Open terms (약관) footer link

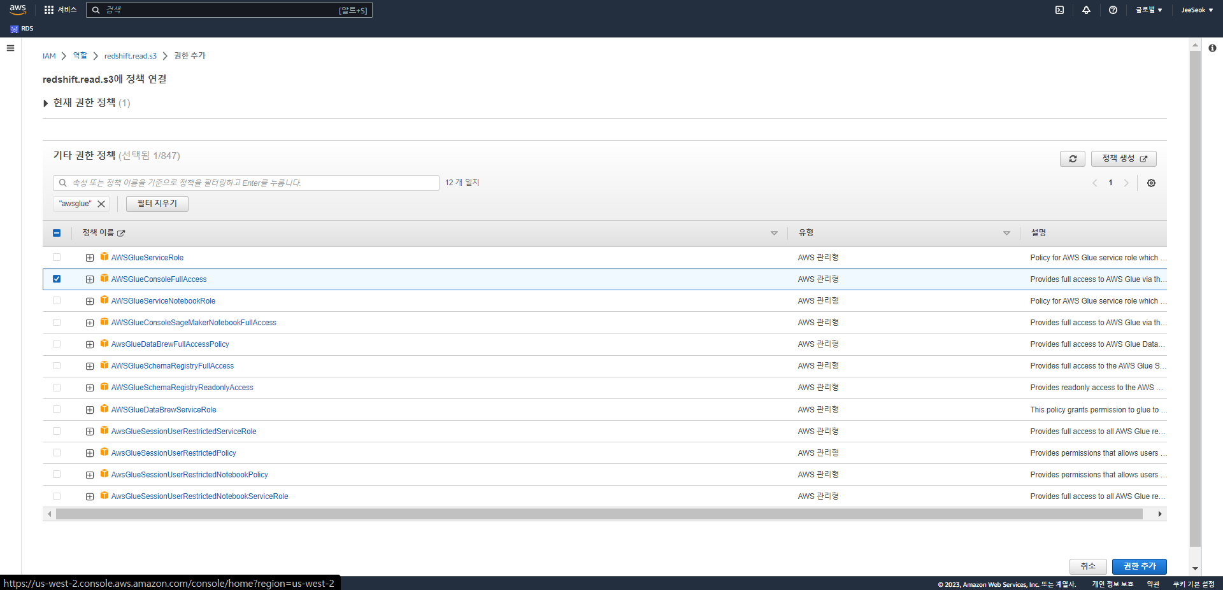coord(1153,584)
